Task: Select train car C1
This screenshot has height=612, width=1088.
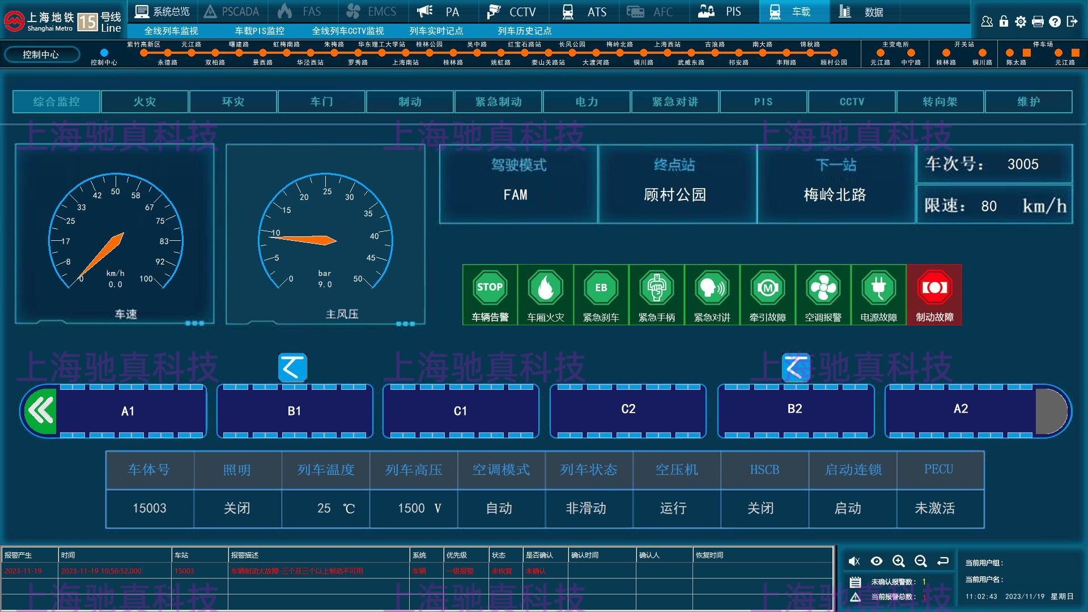Action: [x=460, y=411]
